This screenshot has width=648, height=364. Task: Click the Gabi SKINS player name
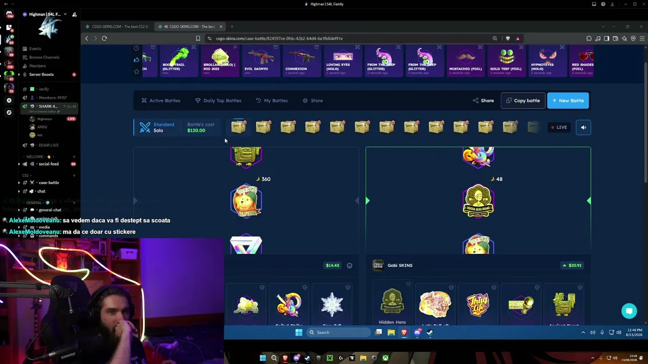click(400, 265)
